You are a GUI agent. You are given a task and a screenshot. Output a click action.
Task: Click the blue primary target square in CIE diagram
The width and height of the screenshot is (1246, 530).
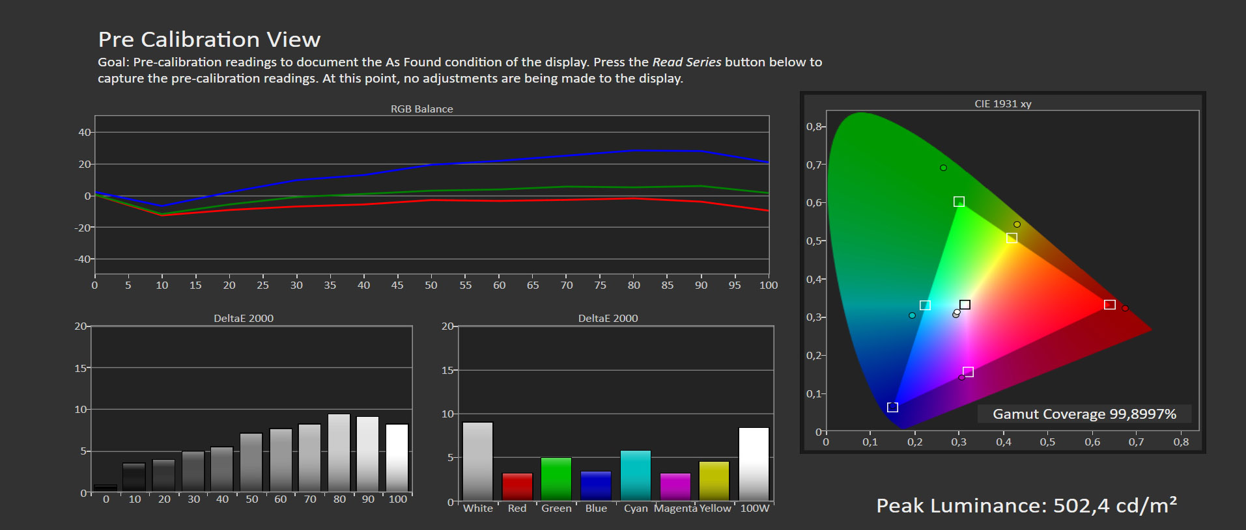(892, 407)
